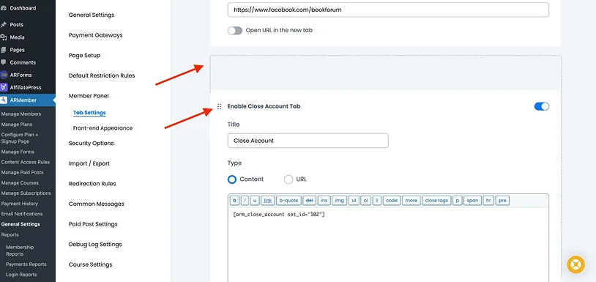Open Login Reports
The image size is (596, 282).
[21, 275]
